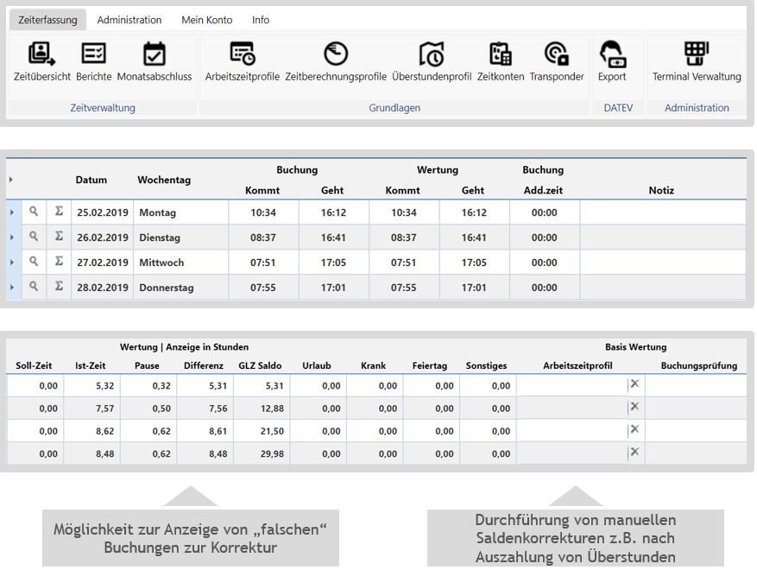757x570 pixels.
Task: Select Pause value 0,32
Action: [148, 386]
